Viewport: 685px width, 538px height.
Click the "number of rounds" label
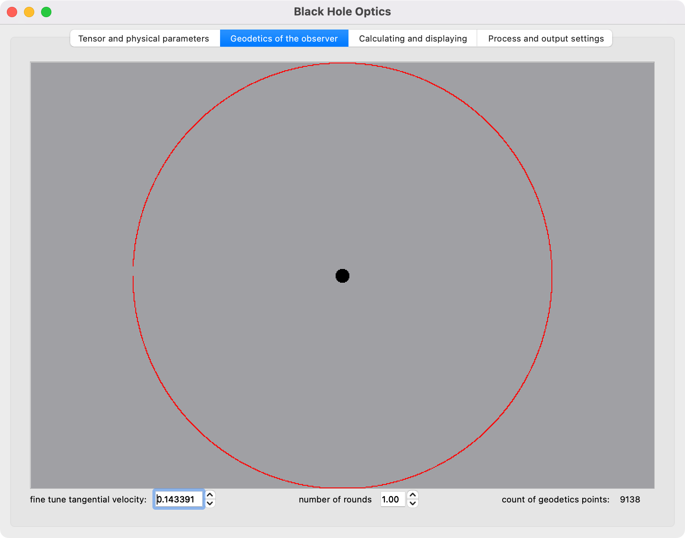[335, 499]
